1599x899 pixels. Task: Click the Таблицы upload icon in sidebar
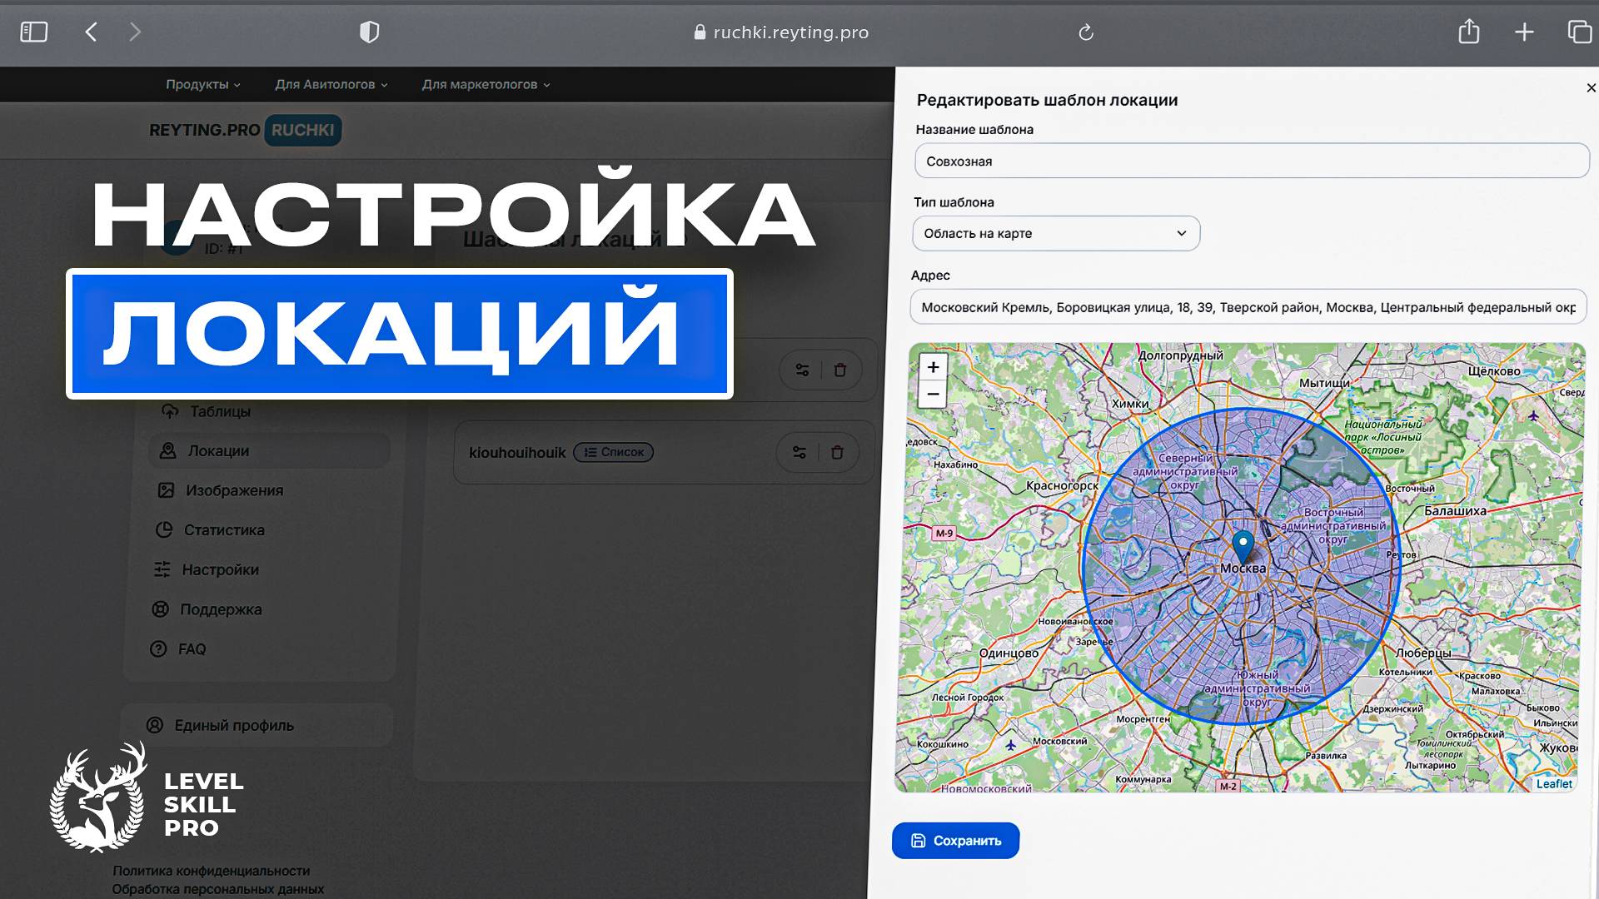coord(171,410)
